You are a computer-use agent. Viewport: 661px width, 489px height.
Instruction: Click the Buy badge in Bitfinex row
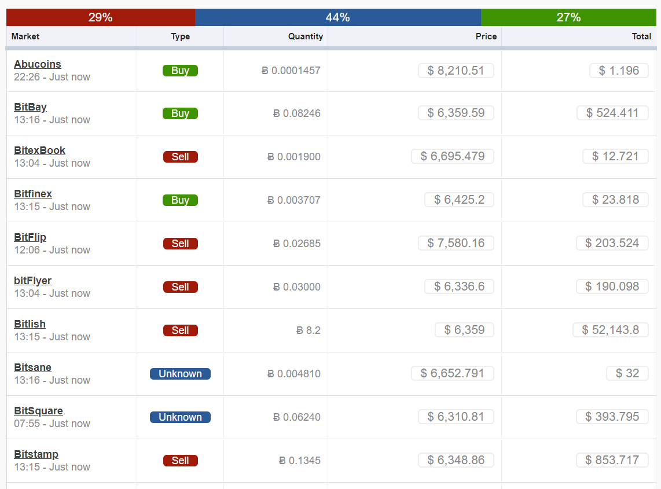coord(181,200)
